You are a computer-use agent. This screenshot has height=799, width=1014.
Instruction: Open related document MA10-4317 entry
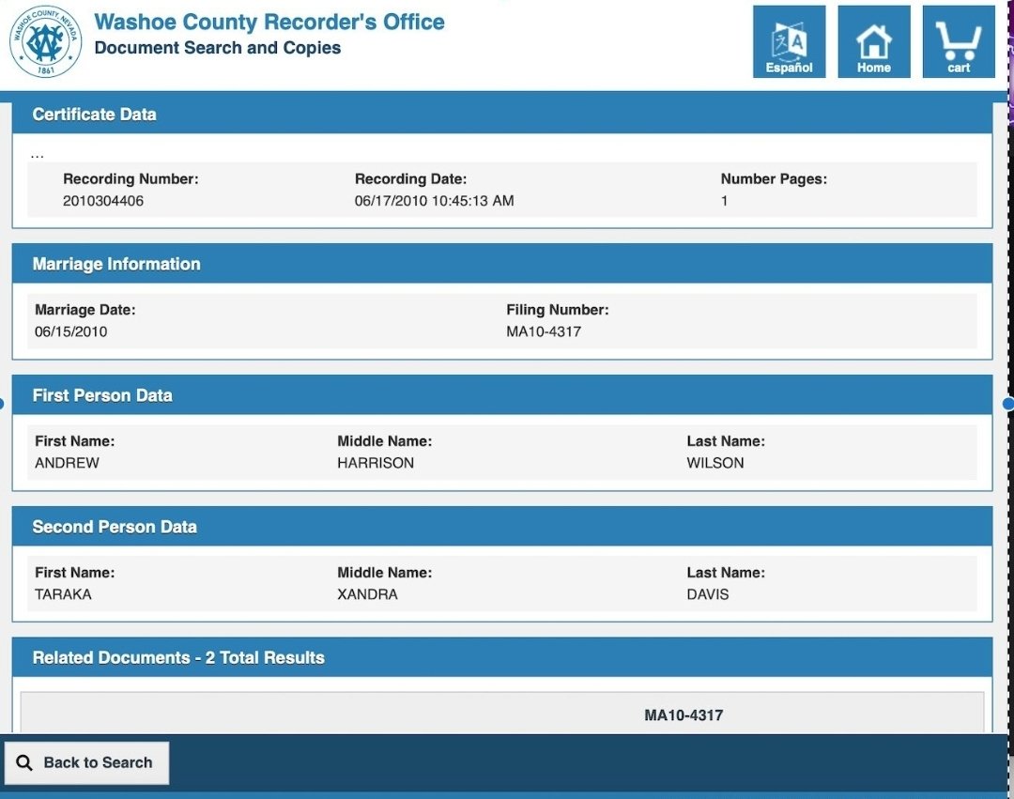click(x=684, y=714)
